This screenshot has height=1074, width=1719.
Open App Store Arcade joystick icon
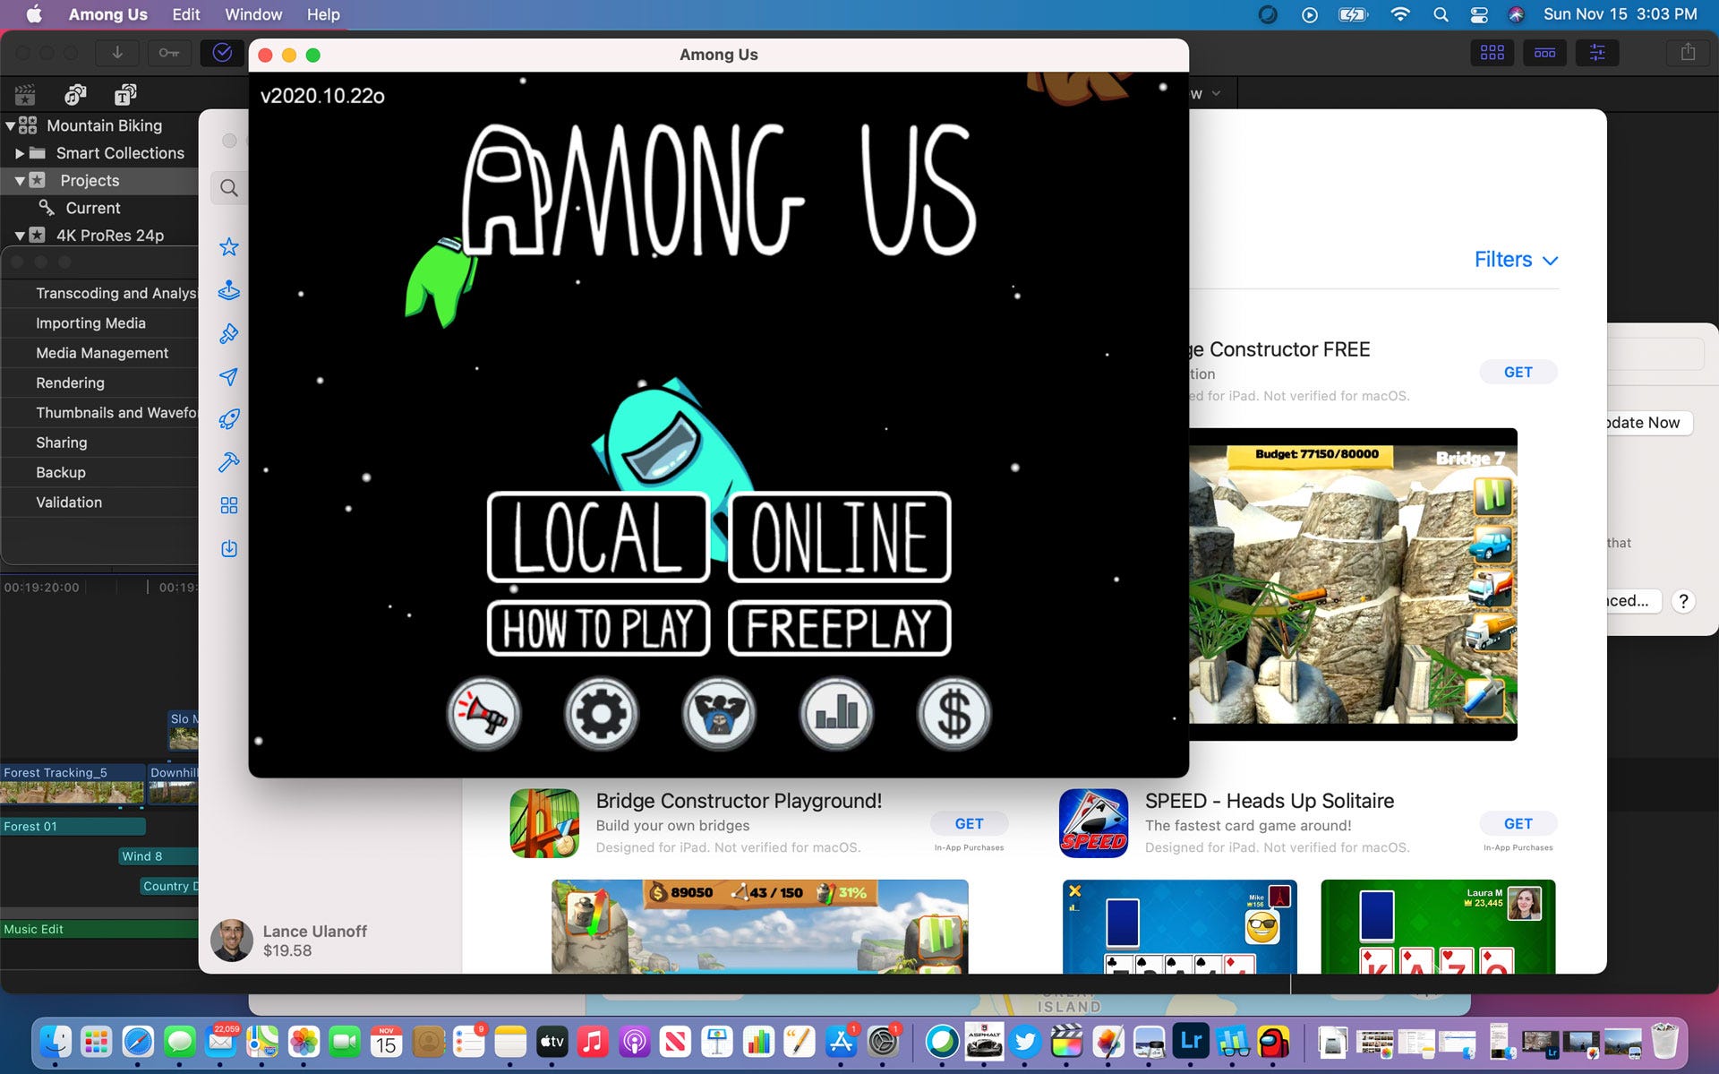pos(229,290)
